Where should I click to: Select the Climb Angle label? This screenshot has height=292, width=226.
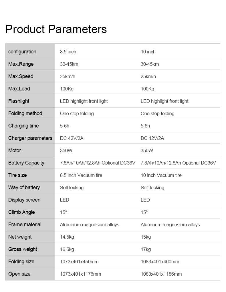(x=21, y=212)
